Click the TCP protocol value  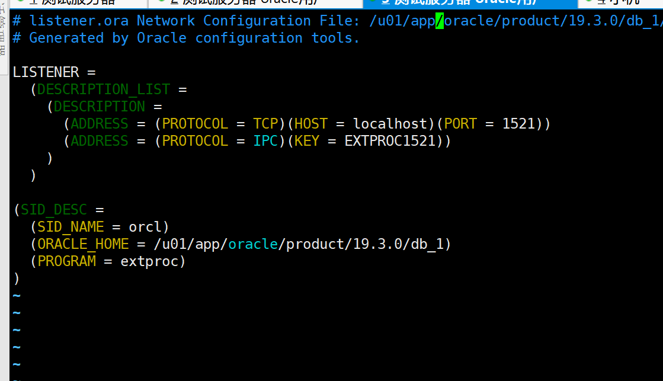(265, 123)
